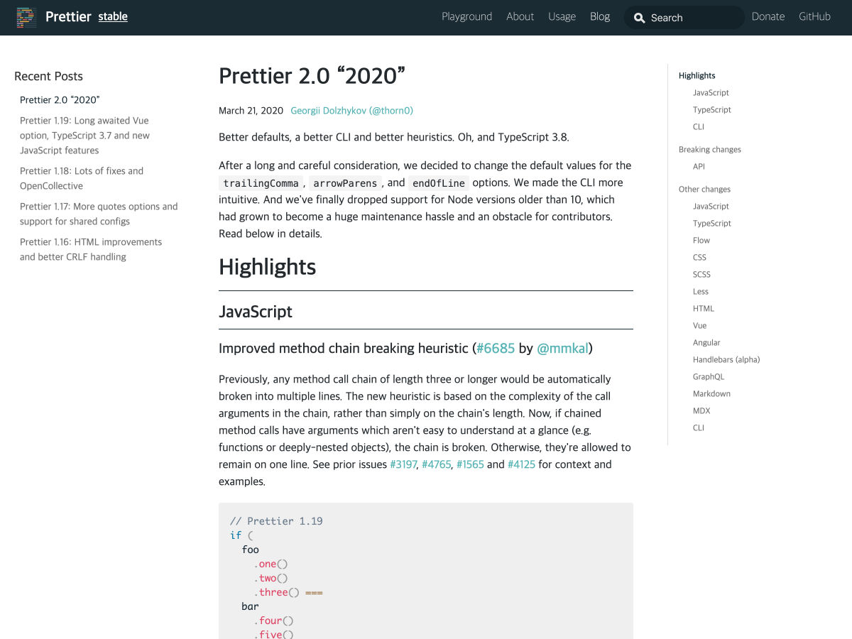Jump to Breaking changes section
The image size is (852, 639).
click(x=709, y=150)
